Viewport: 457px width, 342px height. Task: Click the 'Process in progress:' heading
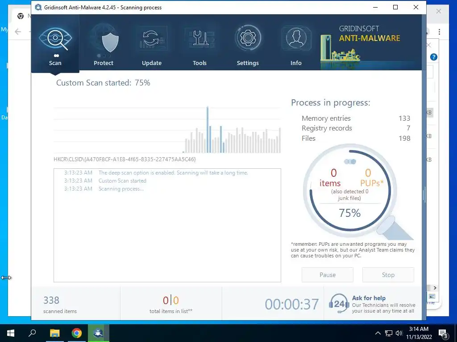(331, 103)
